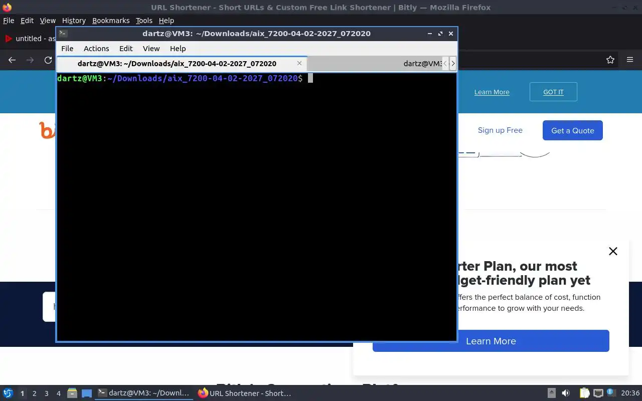Image resolution: width=642 pixels, height=401 pixels.
Task: Open the Firefox hamburger menu
Action: (630, 60)
